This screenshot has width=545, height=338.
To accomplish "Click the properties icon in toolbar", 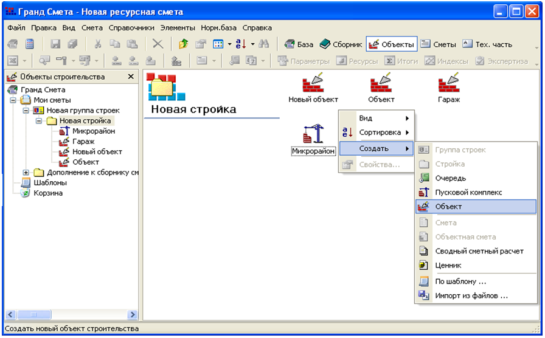I will coord(201,44).
